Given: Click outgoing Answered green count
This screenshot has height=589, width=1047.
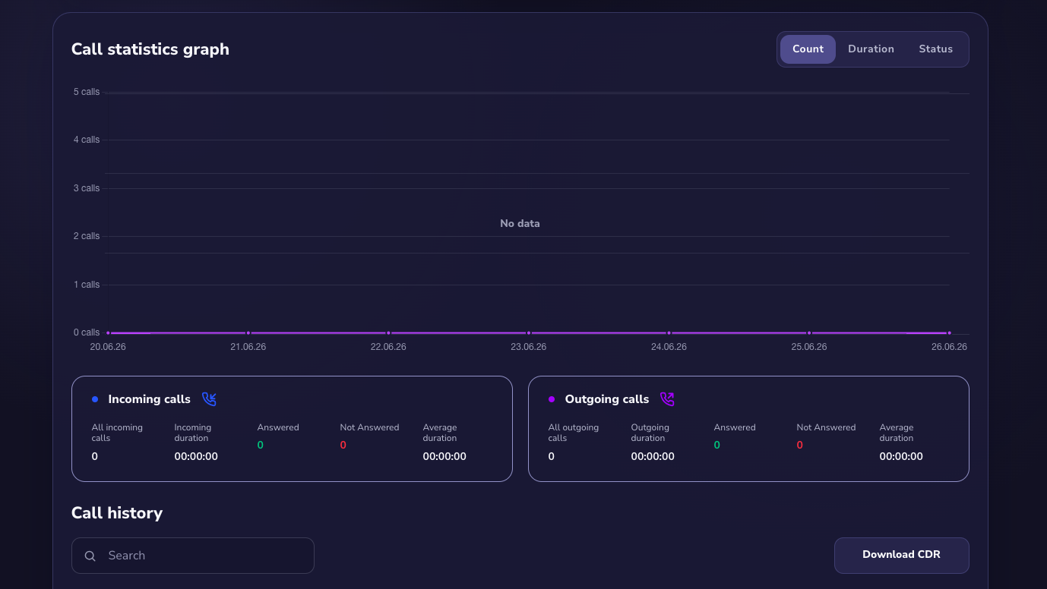Looking at the screenshot, I should point(716,446).
